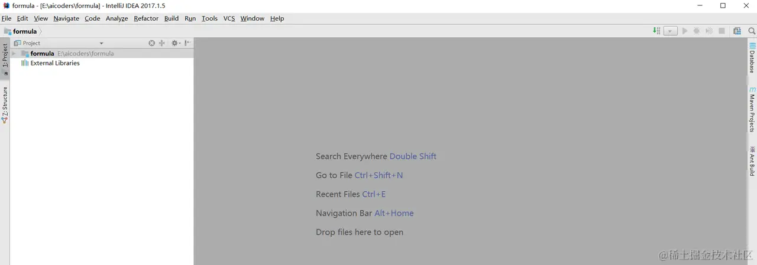757x265 pixels.
Task: Minimize the IntelliJ IDEA window
Action: click(x=699, y=5)
